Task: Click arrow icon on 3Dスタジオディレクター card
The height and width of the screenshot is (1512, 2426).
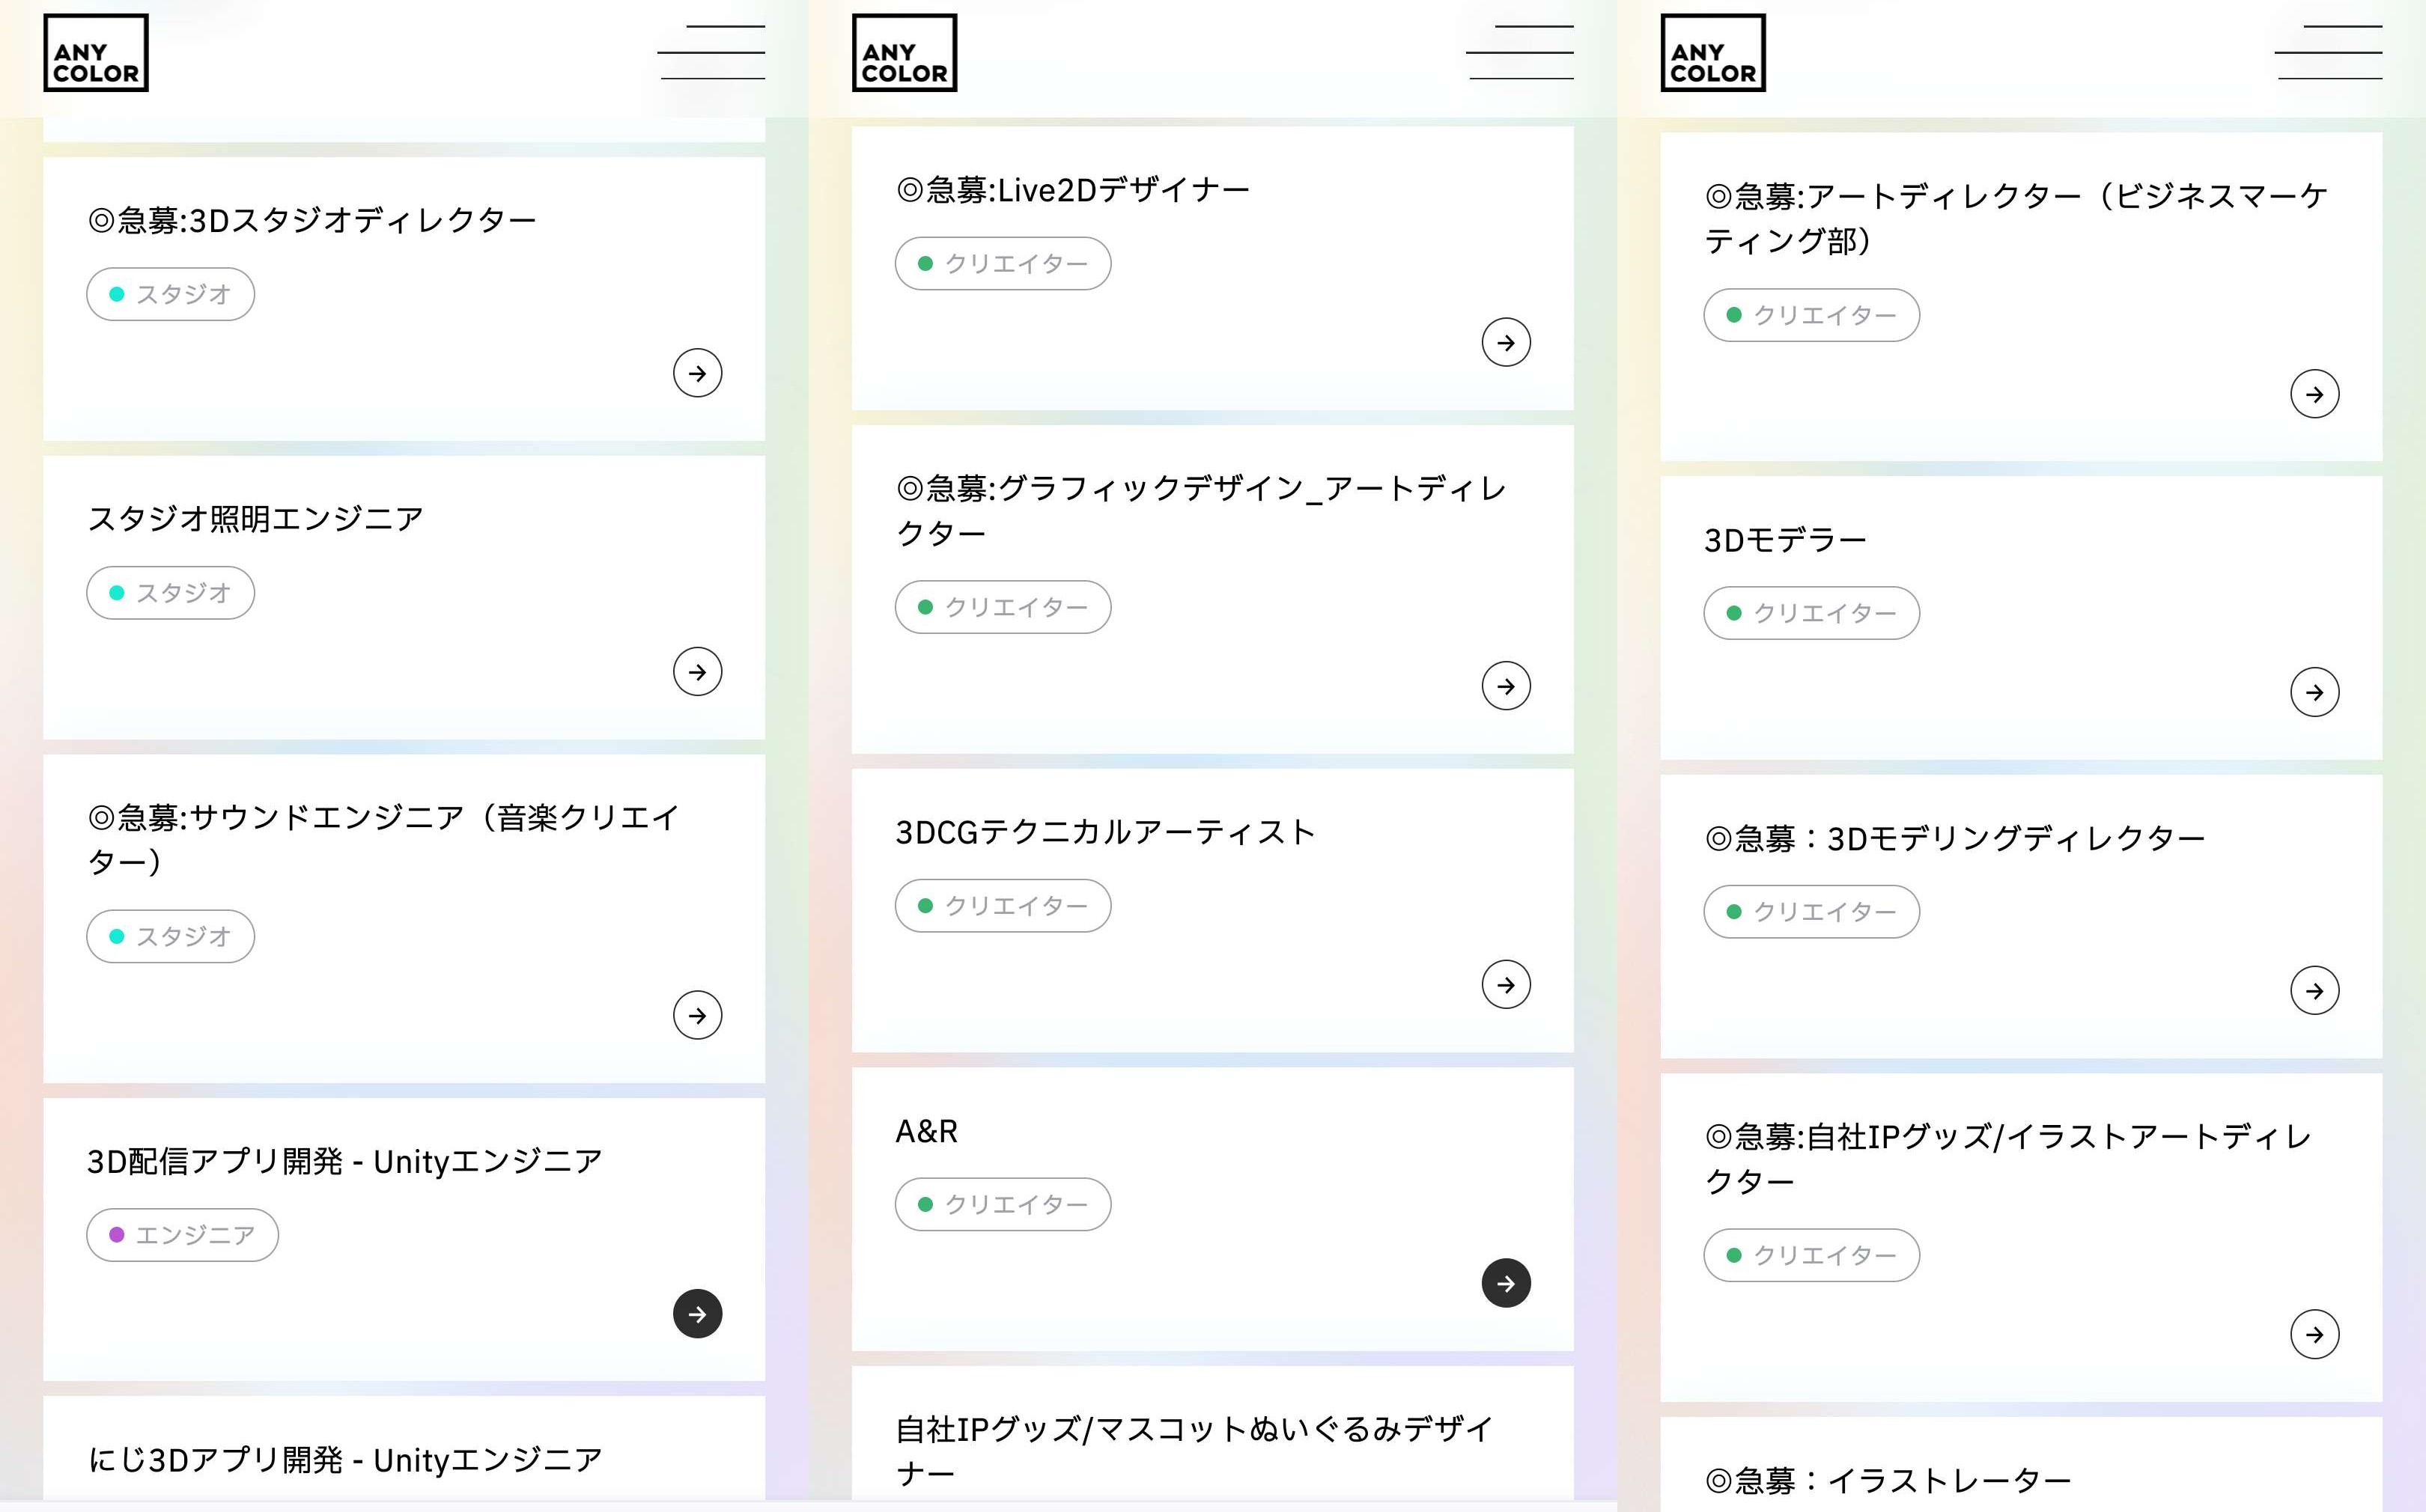Action: pos(697,373)
